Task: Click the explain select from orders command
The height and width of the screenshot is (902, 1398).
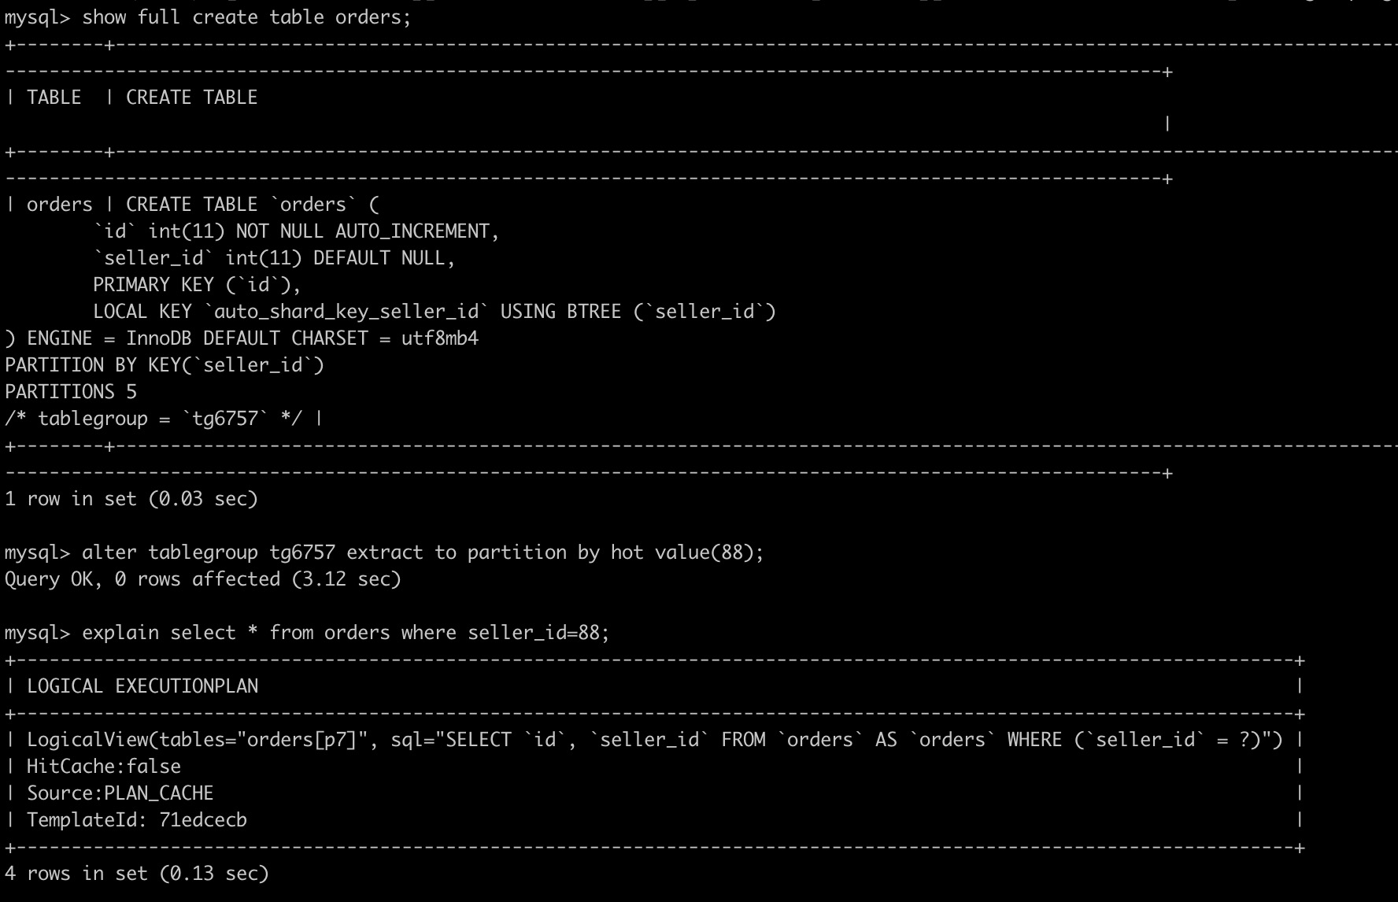Action: (x=346, y=633)
